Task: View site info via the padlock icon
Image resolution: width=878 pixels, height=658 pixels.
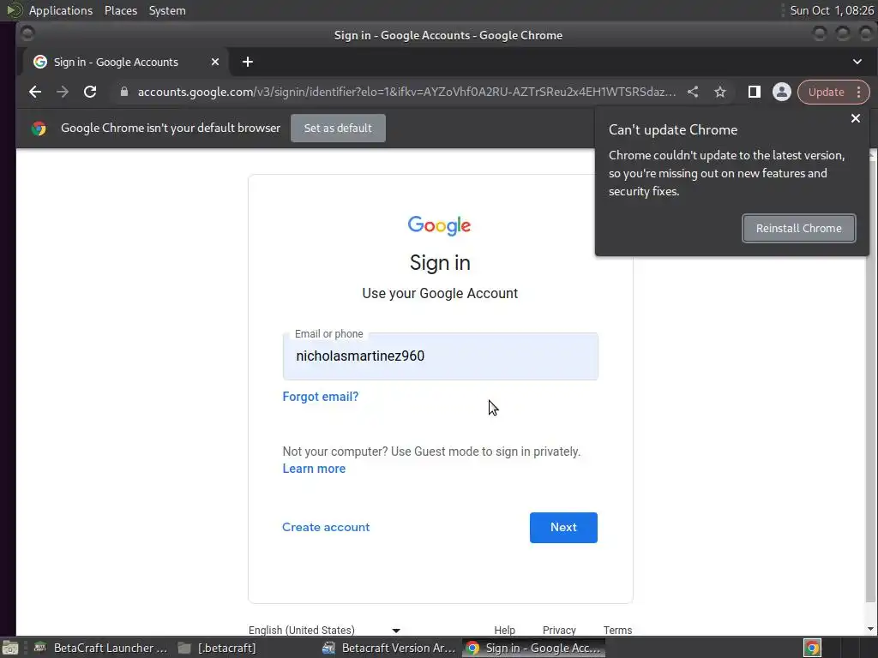Action: (x=124, y=92)
